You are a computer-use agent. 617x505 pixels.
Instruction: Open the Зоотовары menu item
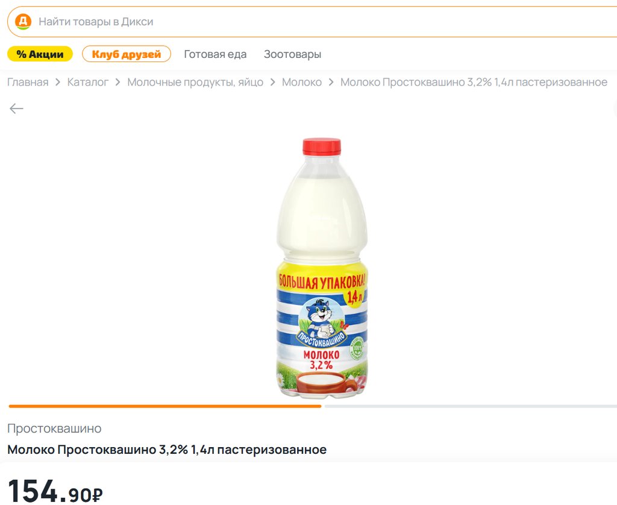[292, 54]
